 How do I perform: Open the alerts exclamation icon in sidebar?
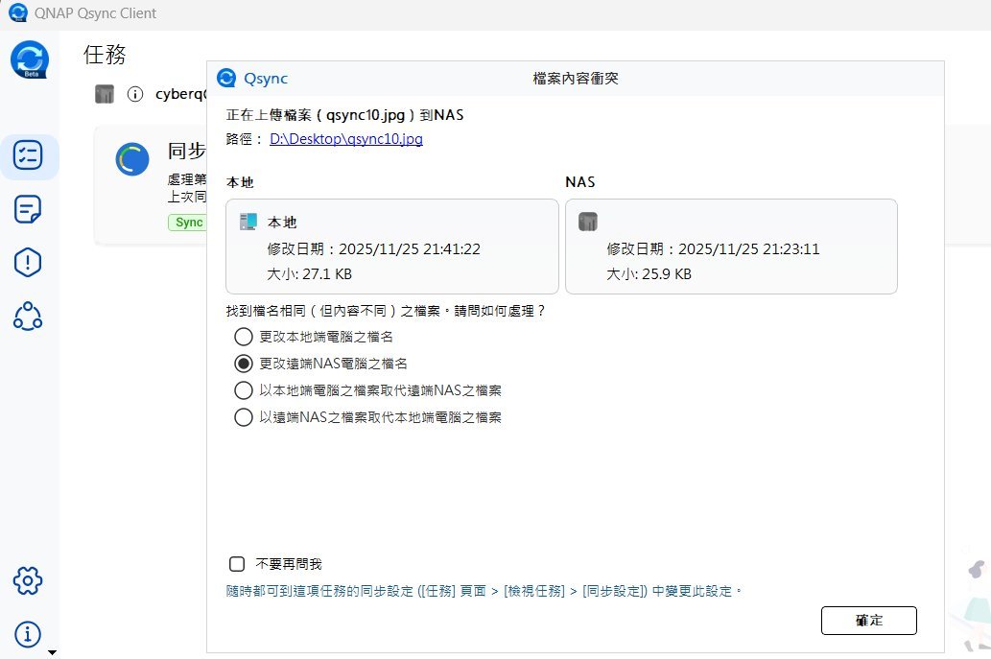[x=28, y=262]
